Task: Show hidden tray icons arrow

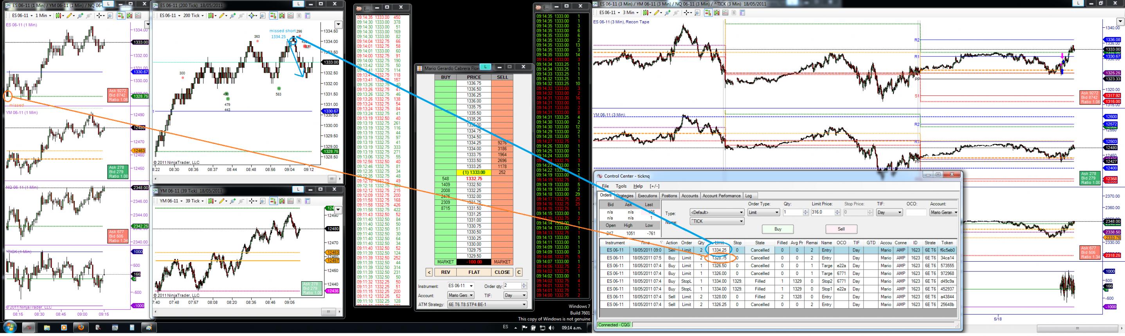Action: pyautogui.click(x=516, y=328)
